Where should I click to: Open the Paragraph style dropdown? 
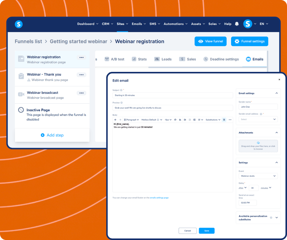tap(131, 120)
